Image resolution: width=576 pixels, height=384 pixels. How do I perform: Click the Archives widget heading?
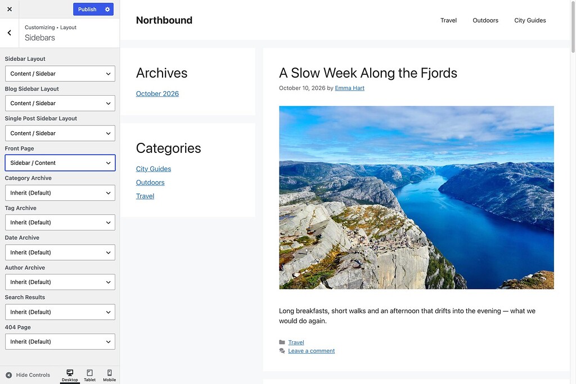(161, 73)
